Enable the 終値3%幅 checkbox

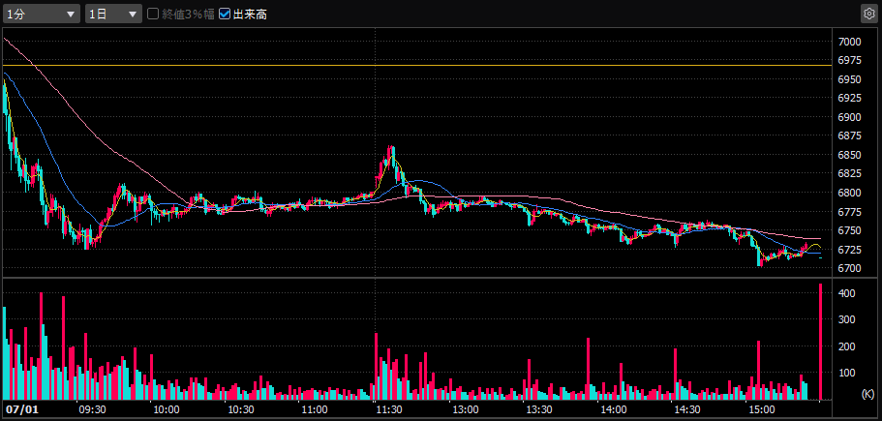coord(152,15)
